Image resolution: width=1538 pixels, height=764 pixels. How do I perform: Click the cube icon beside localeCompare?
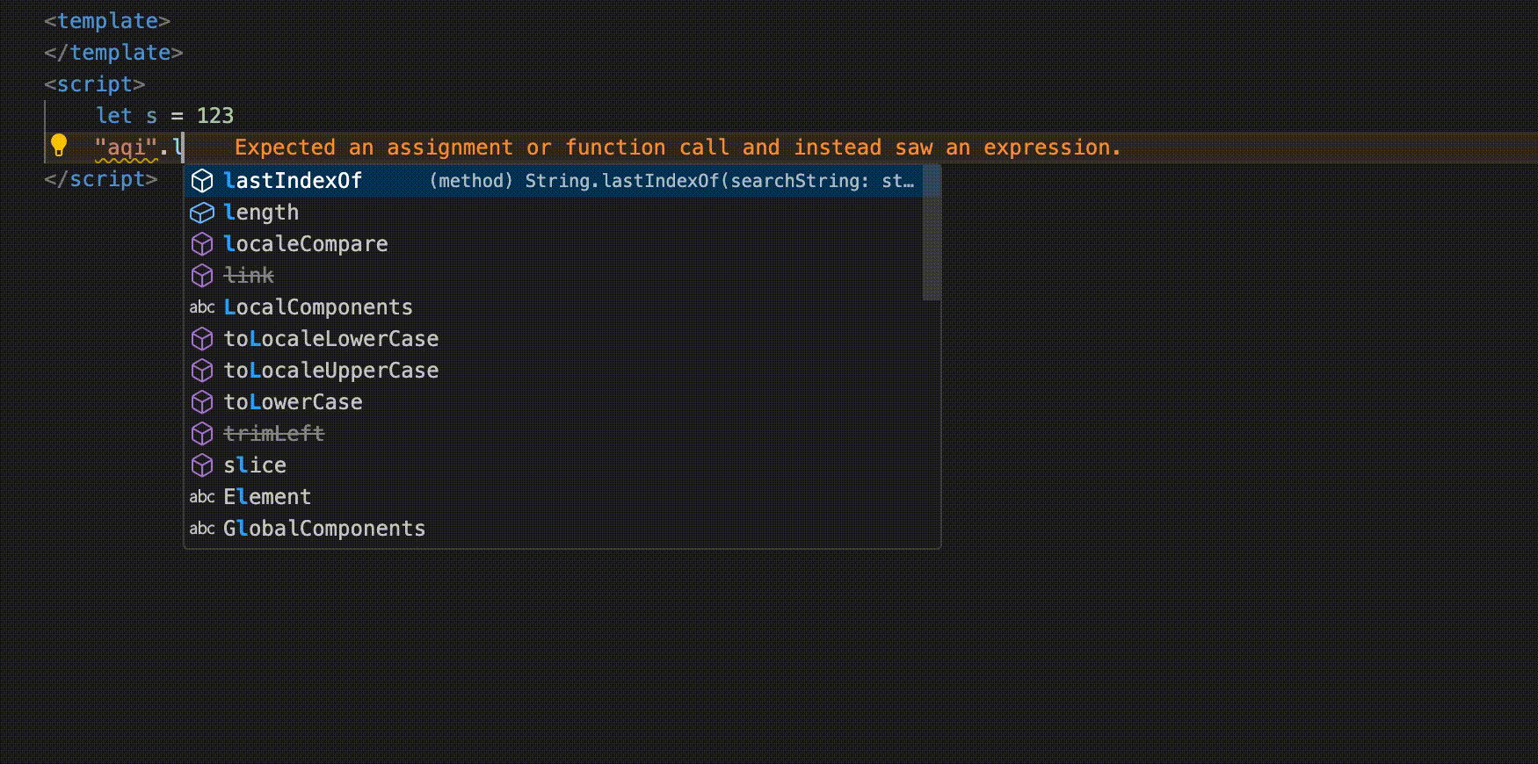click(x=202, y=244)
